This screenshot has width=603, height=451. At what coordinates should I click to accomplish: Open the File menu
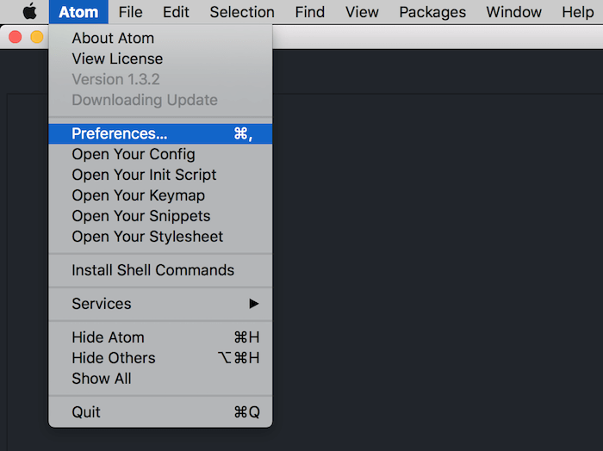tap(131, 12)
